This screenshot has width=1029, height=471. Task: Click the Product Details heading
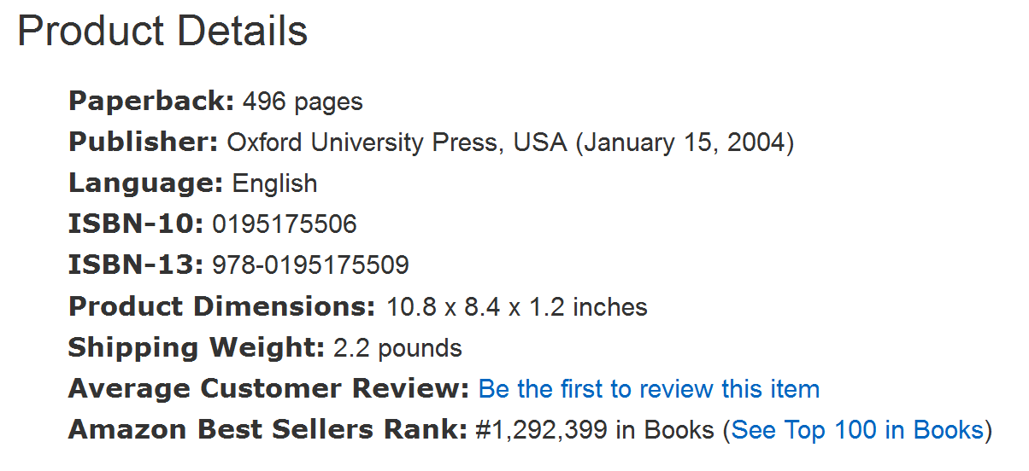[162, 32]
